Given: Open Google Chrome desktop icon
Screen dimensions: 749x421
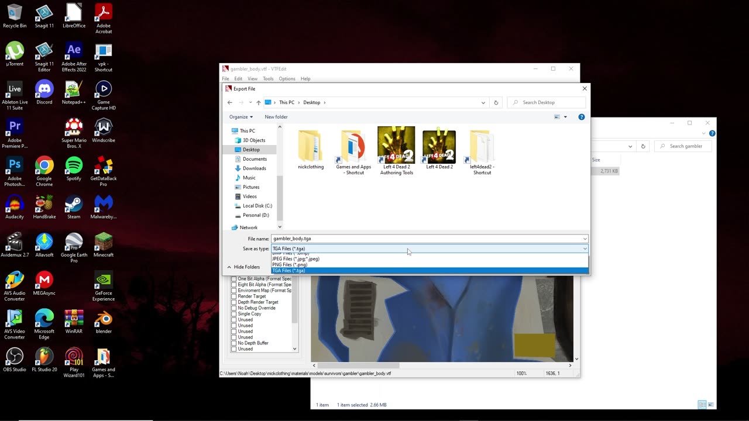Looking at the screenshot, I should click(44, 171).
